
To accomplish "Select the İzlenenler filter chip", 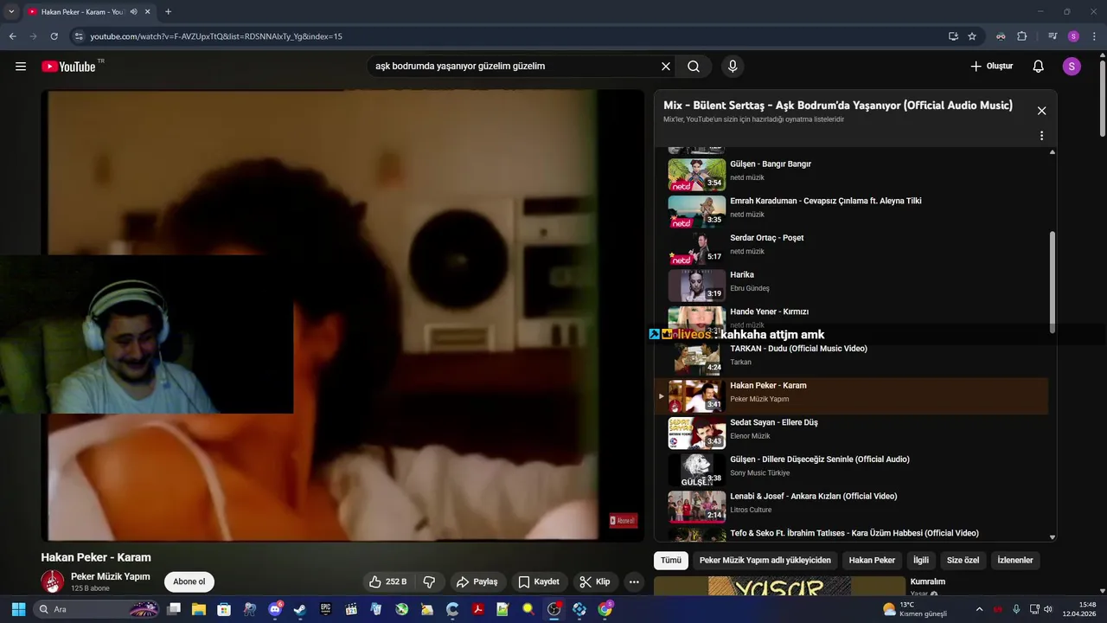I will tap(1015, 560).
